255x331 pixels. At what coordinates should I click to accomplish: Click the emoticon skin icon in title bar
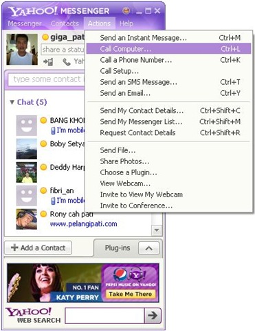pyautogui.click(x=126, y=10)
